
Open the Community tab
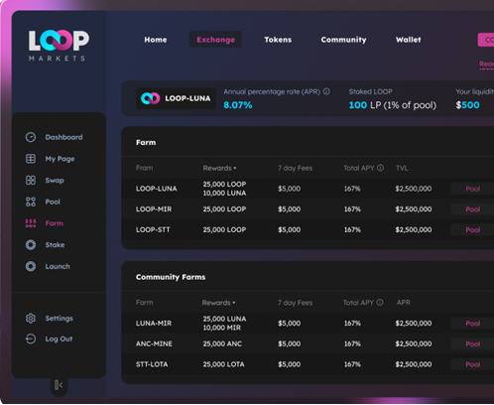(x=343, y=40)
